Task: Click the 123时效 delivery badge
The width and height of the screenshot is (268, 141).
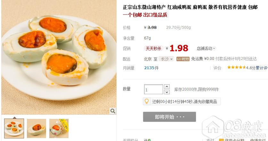Action: [x=183, y=59]
